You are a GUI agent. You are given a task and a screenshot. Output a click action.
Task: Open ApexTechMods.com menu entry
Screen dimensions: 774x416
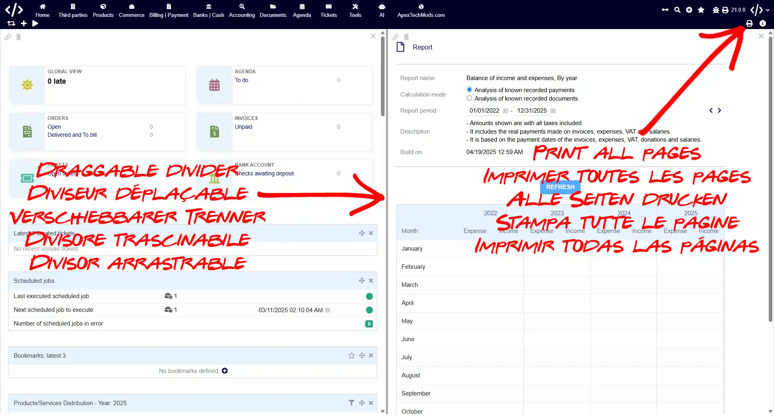pos(421,11)
